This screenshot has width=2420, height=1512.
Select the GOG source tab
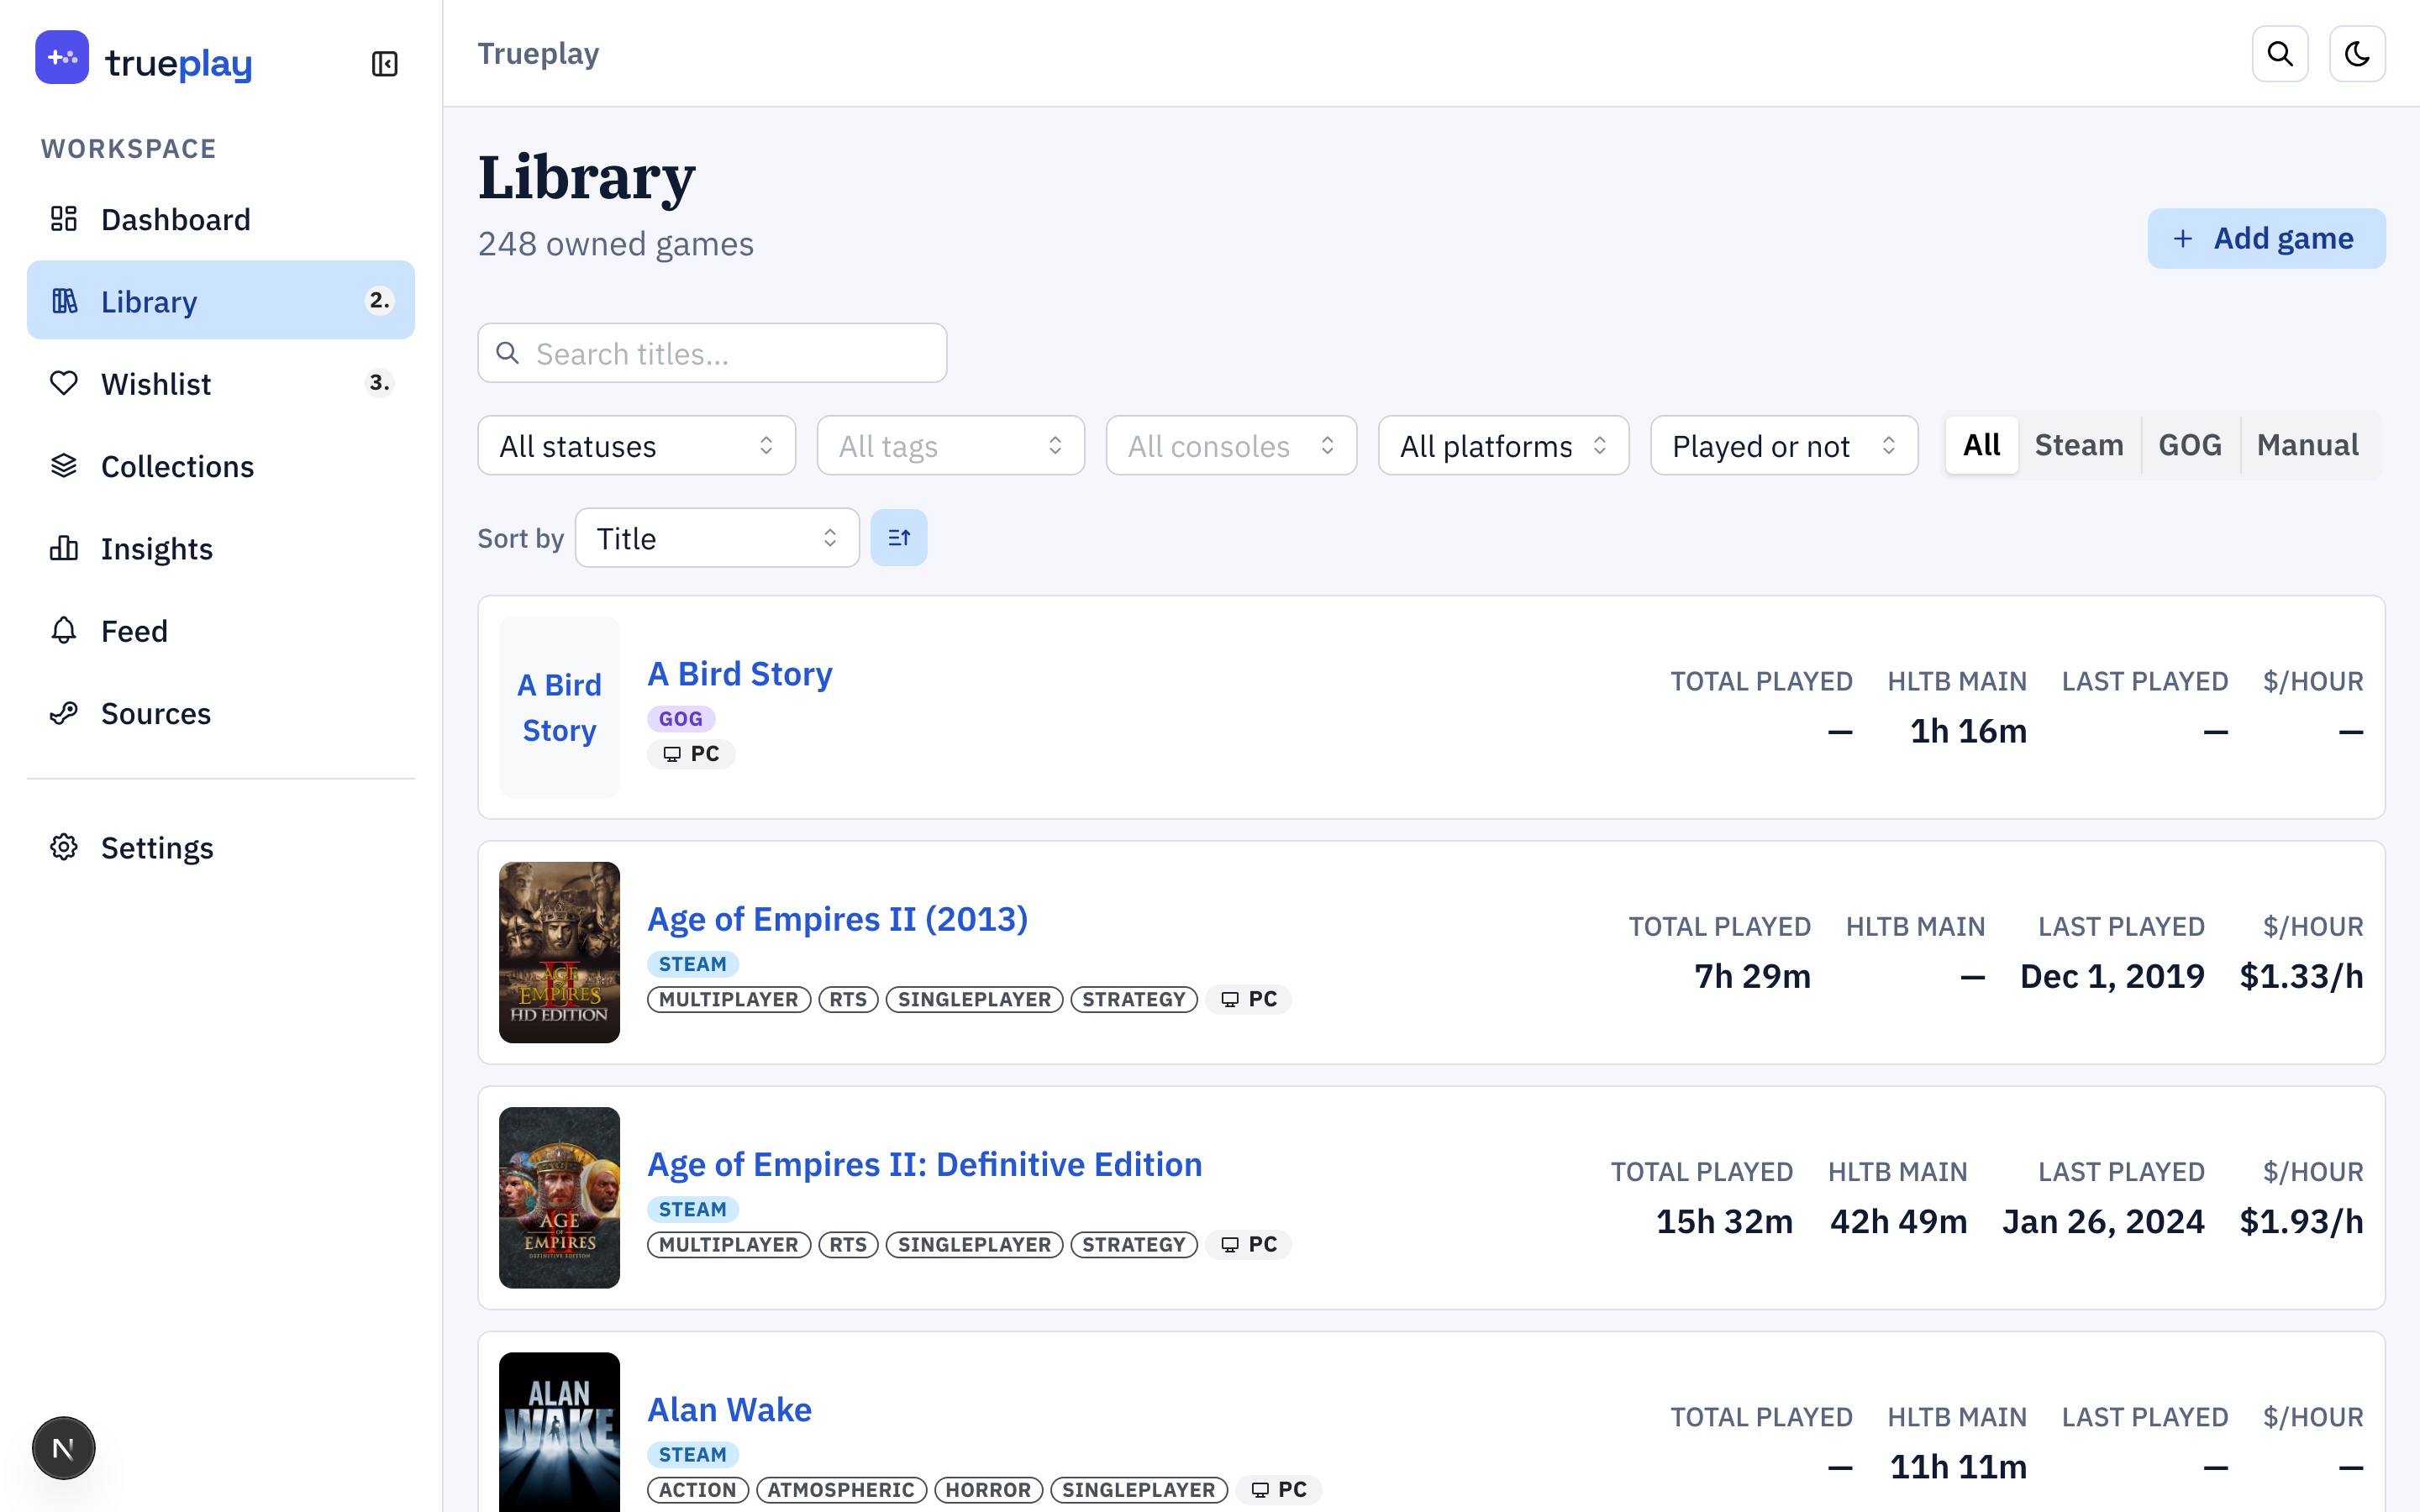tap(2190, 445)
